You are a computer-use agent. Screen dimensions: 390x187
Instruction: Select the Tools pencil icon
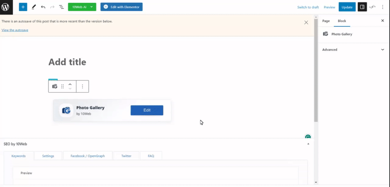coord(34,7)
